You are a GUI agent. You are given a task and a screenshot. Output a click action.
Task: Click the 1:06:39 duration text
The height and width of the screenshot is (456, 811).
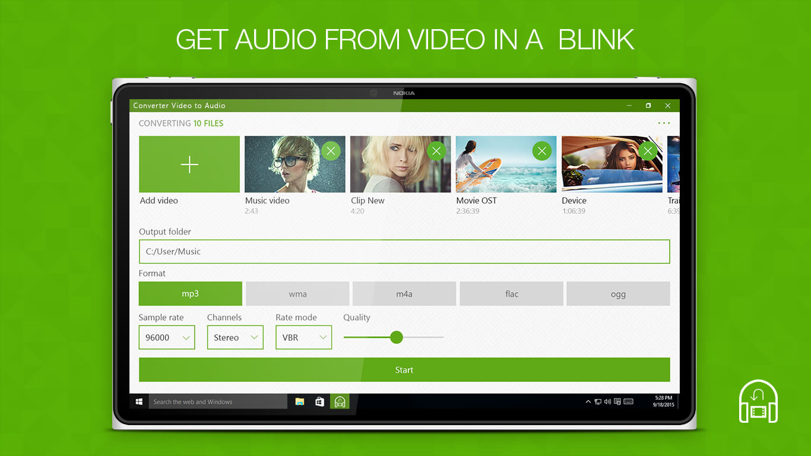(574, 211)
